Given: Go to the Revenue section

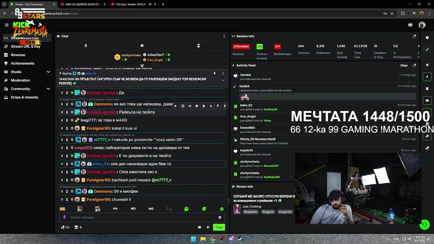Looking at the screenshot, I should pos(18,55).
